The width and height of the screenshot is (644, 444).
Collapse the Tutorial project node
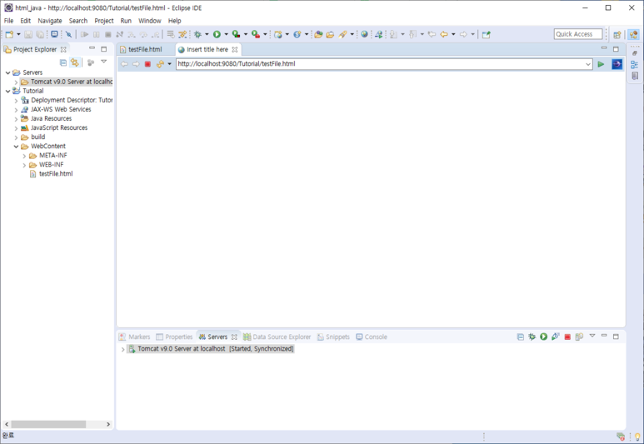[7, 91]
